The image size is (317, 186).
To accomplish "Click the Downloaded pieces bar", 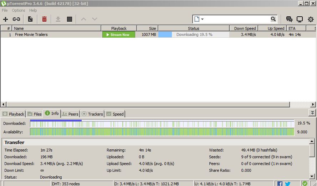I will click(162, 123).
